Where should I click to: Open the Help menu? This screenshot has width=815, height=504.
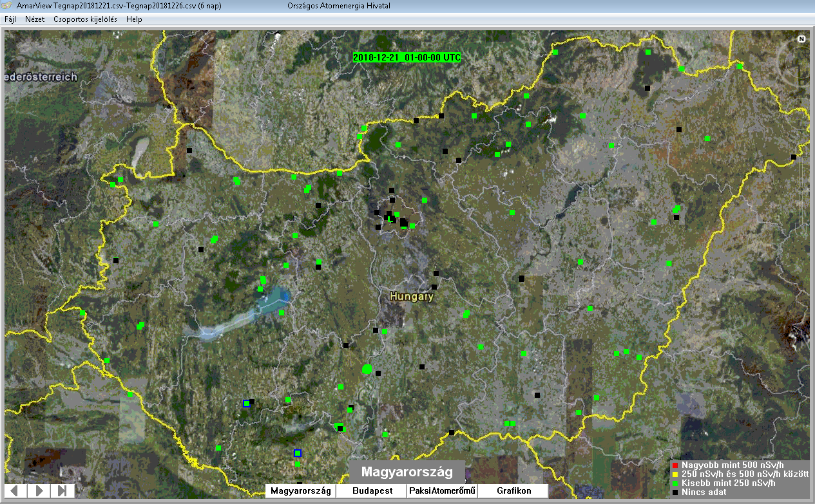tap(134, 19)
